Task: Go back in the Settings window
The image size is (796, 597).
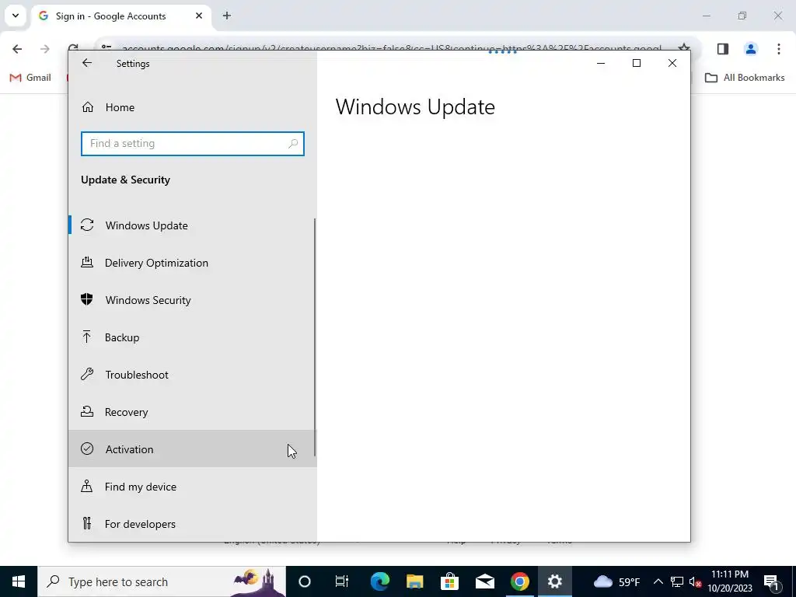Action: pyautogui.click(x=87, y=63)
